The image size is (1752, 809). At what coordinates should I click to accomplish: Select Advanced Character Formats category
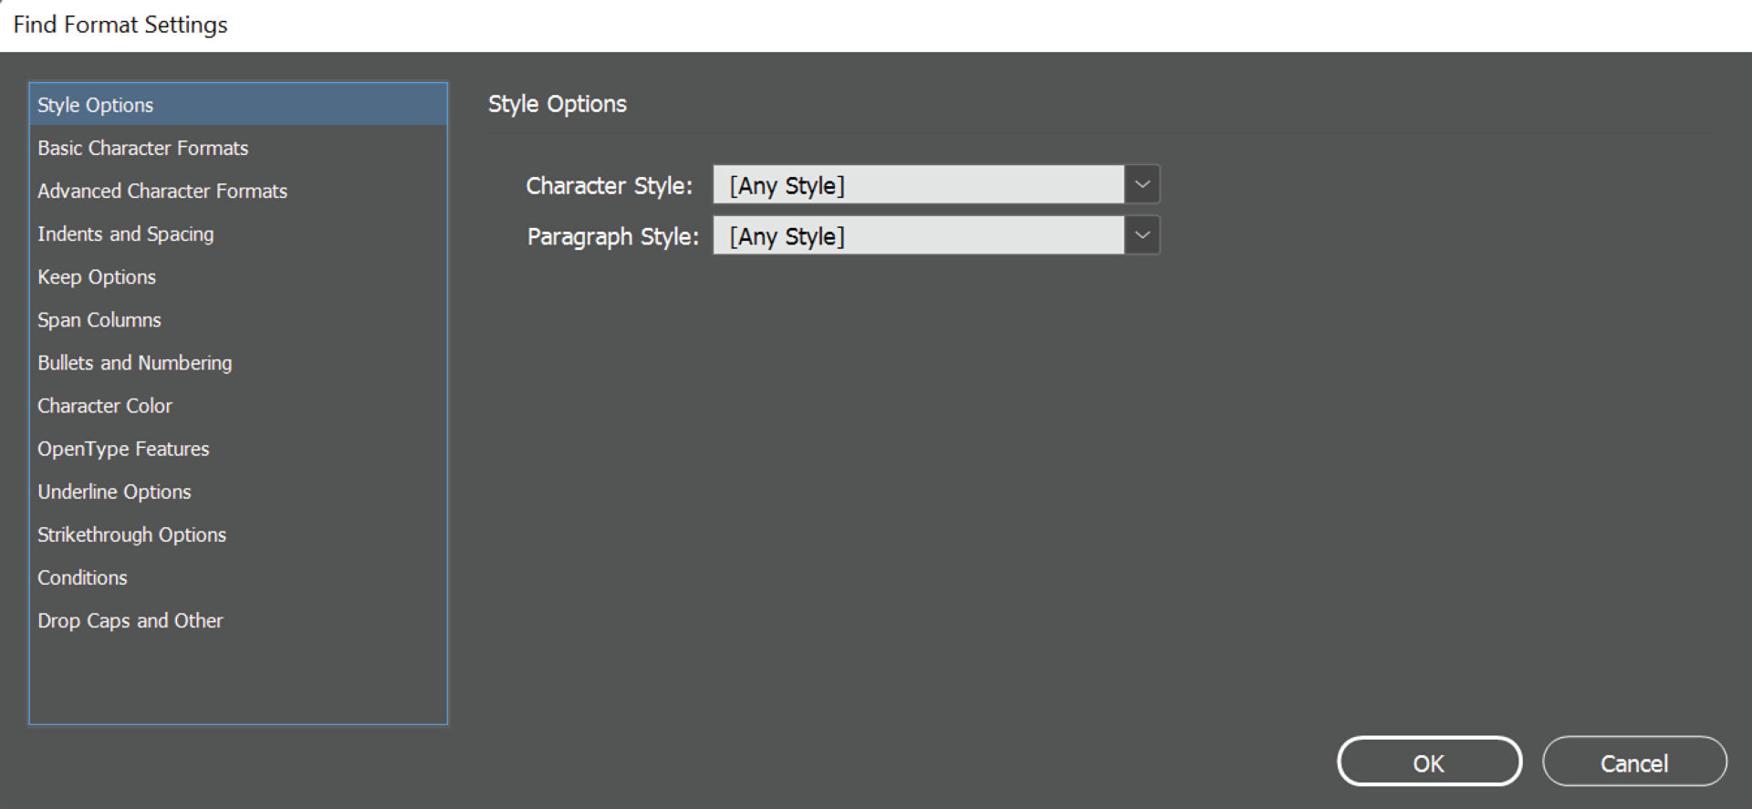[x=162, y=191]
